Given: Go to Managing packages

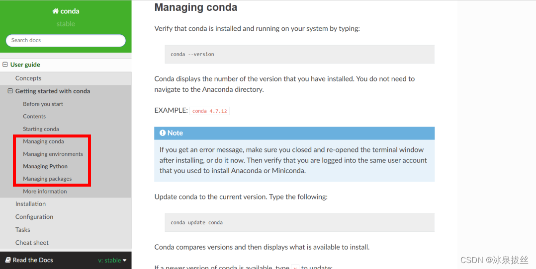Looking at the screenshot, I should click(47, 179).
